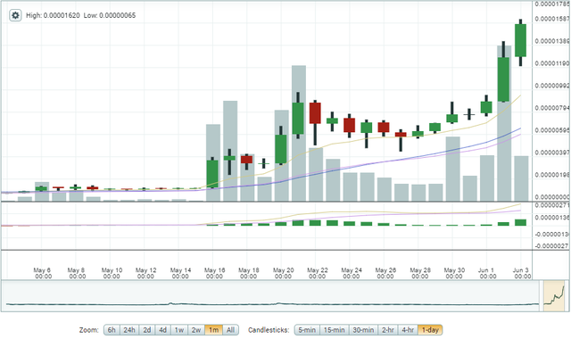Switch candlesticks to 5-min
The height and width of the screenshot is (339, 571).
click(x=307, y=330)
